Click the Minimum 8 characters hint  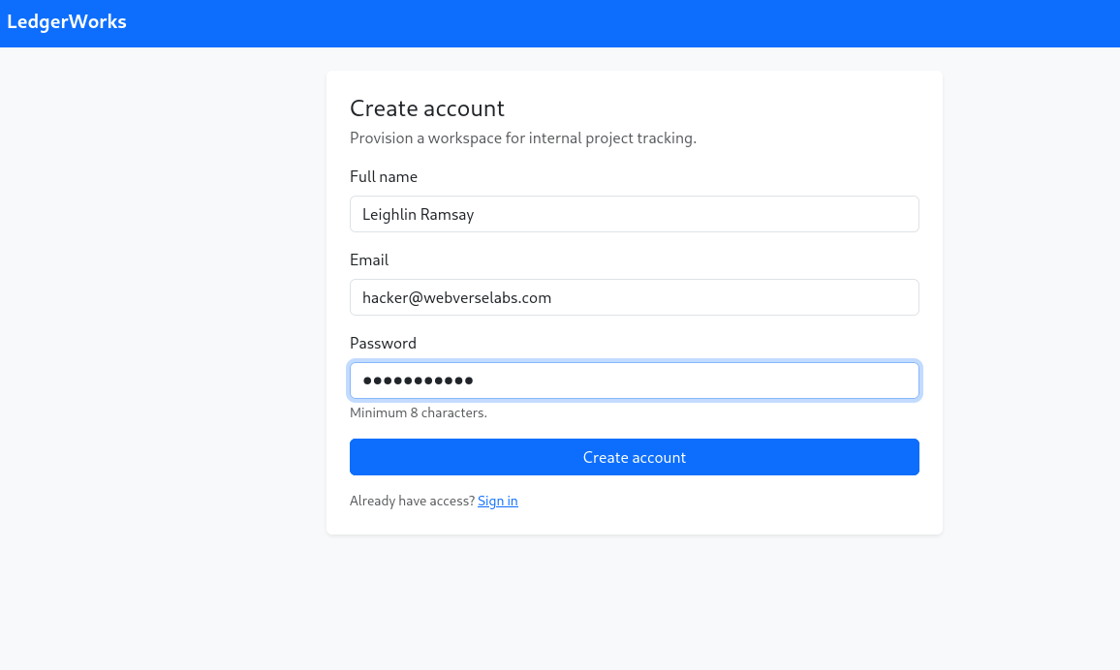419,412
